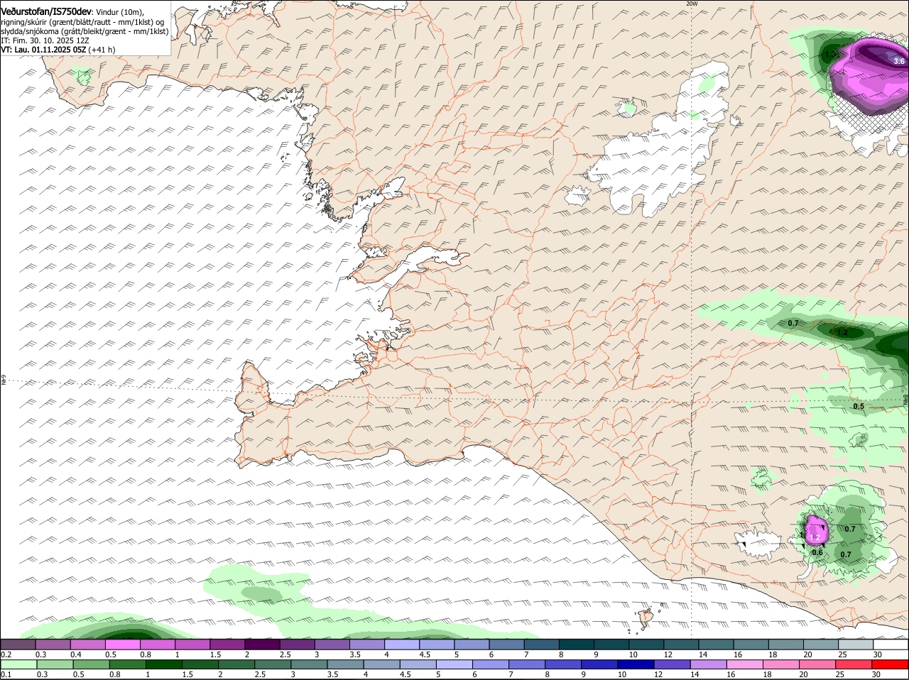Click the 1.3 value beside the purple area
The height and width of the screenshot is (680, 909).
pyautogui.click(x=830, y=54)
